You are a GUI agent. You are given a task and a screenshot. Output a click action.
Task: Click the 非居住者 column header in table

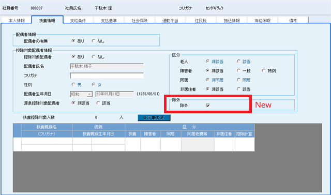click(224, 134)
